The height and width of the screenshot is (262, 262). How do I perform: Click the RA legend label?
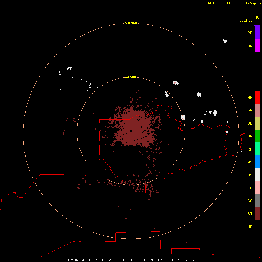click(x=250, y=149)
